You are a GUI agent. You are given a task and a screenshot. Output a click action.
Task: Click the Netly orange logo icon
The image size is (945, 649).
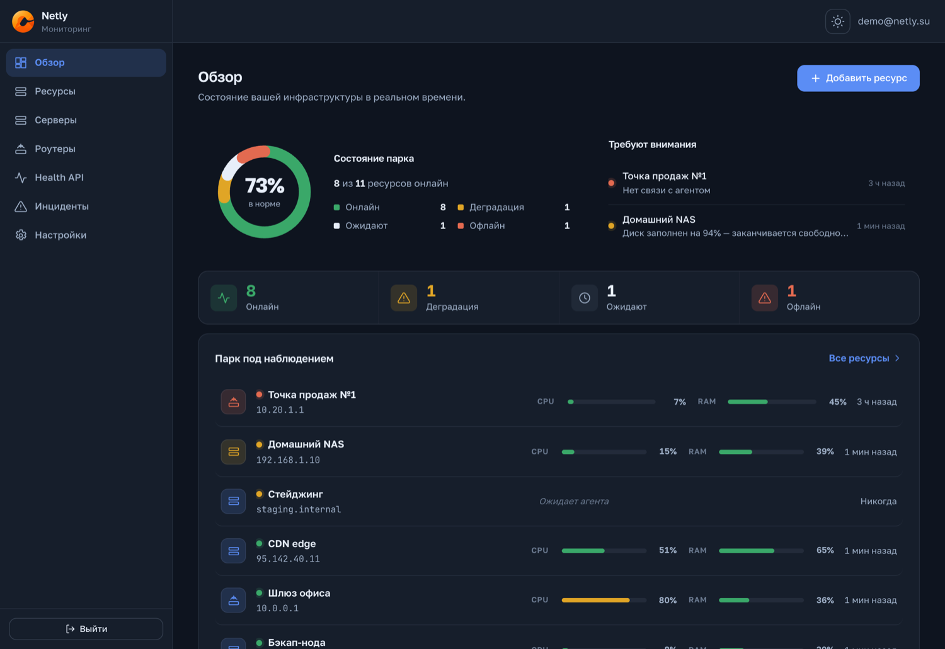(x=23, y=21)
